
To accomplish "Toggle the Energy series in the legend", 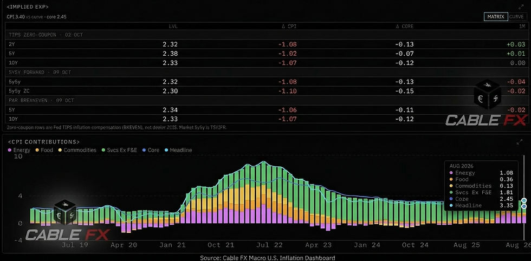I will pyautogui.click(x=18, y=150).
